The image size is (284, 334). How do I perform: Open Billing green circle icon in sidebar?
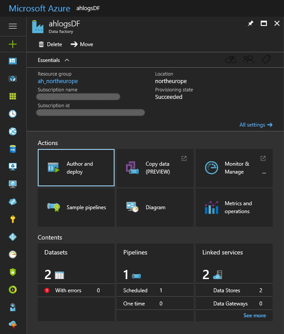click(x=13, y=290)
